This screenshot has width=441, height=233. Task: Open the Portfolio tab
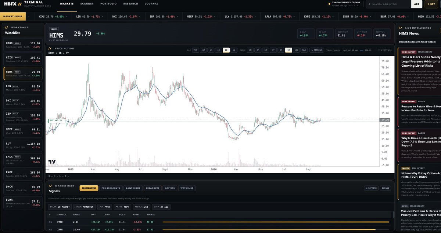coord(109,4)
